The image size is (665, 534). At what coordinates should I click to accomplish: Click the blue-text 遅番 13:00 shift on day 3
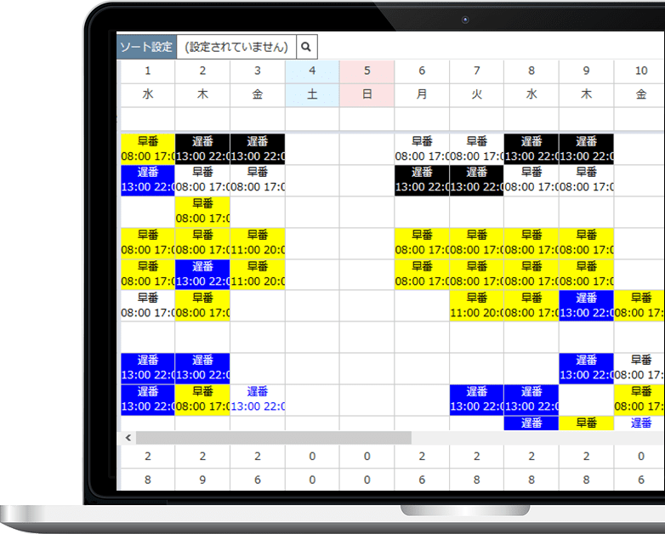pyautogui.click(x=258, y=399)
